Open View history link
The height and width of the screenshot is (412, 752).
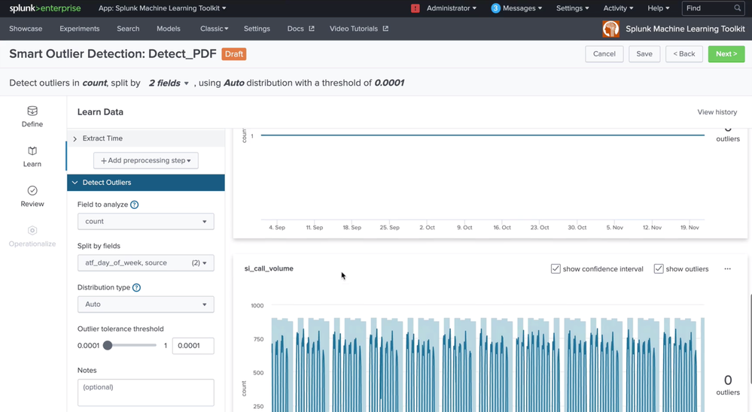point(717,112)
